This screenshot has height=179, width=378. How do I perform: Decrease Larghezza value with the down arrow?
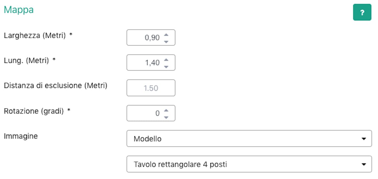[166, 41]
